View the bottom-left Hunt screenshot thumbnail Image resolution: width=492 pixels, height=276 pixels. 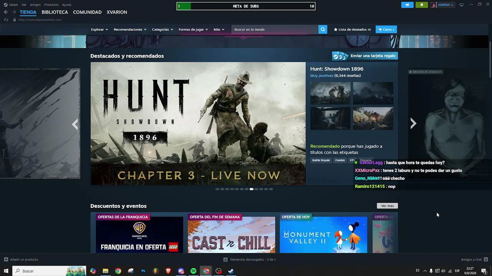(x=331, y=118)
